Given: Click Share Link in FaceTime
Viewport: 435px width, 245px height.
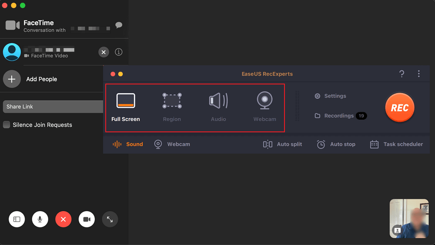Looking at the screenshot, I should [x=53, y=107].
